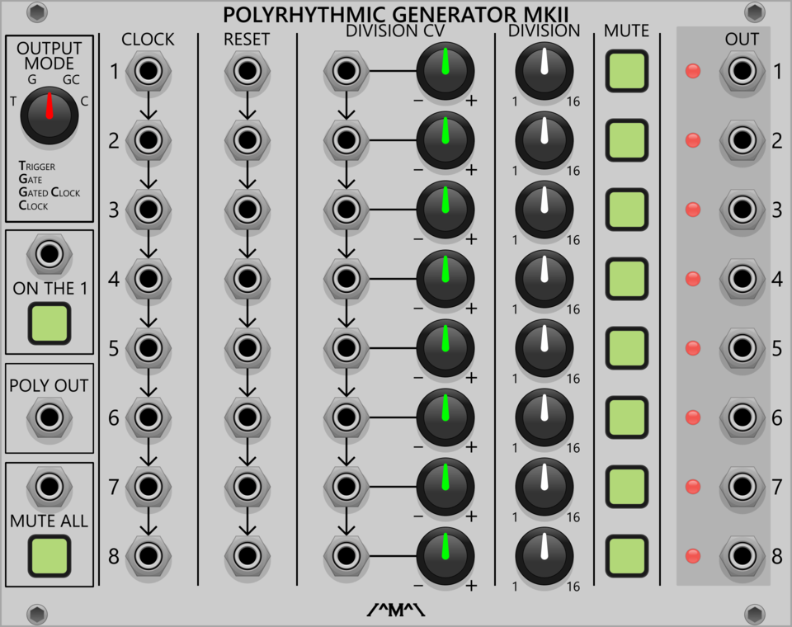792x627 pixels.
Task: Click the Out jack for channel 1
Action: (742, 71)
